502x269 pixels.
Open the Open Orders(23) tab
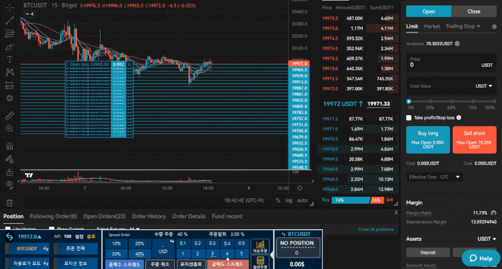(104, 216)
